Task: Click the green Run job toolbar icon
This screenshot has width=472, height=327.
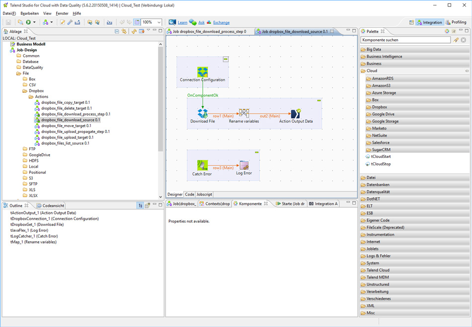Action: [x=28, y=22]
